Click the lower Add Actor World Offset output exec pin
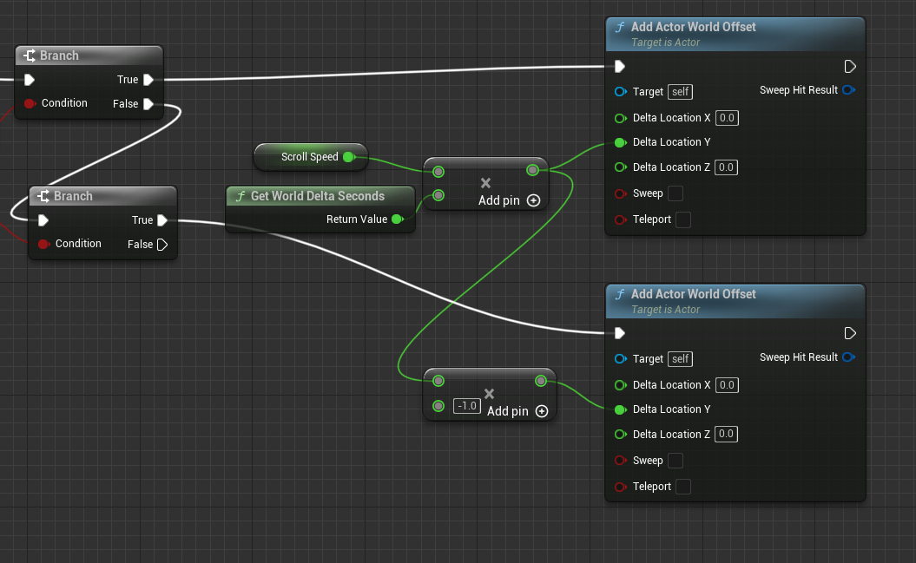This screenshot has height=563, width=916. pos(850,333)
